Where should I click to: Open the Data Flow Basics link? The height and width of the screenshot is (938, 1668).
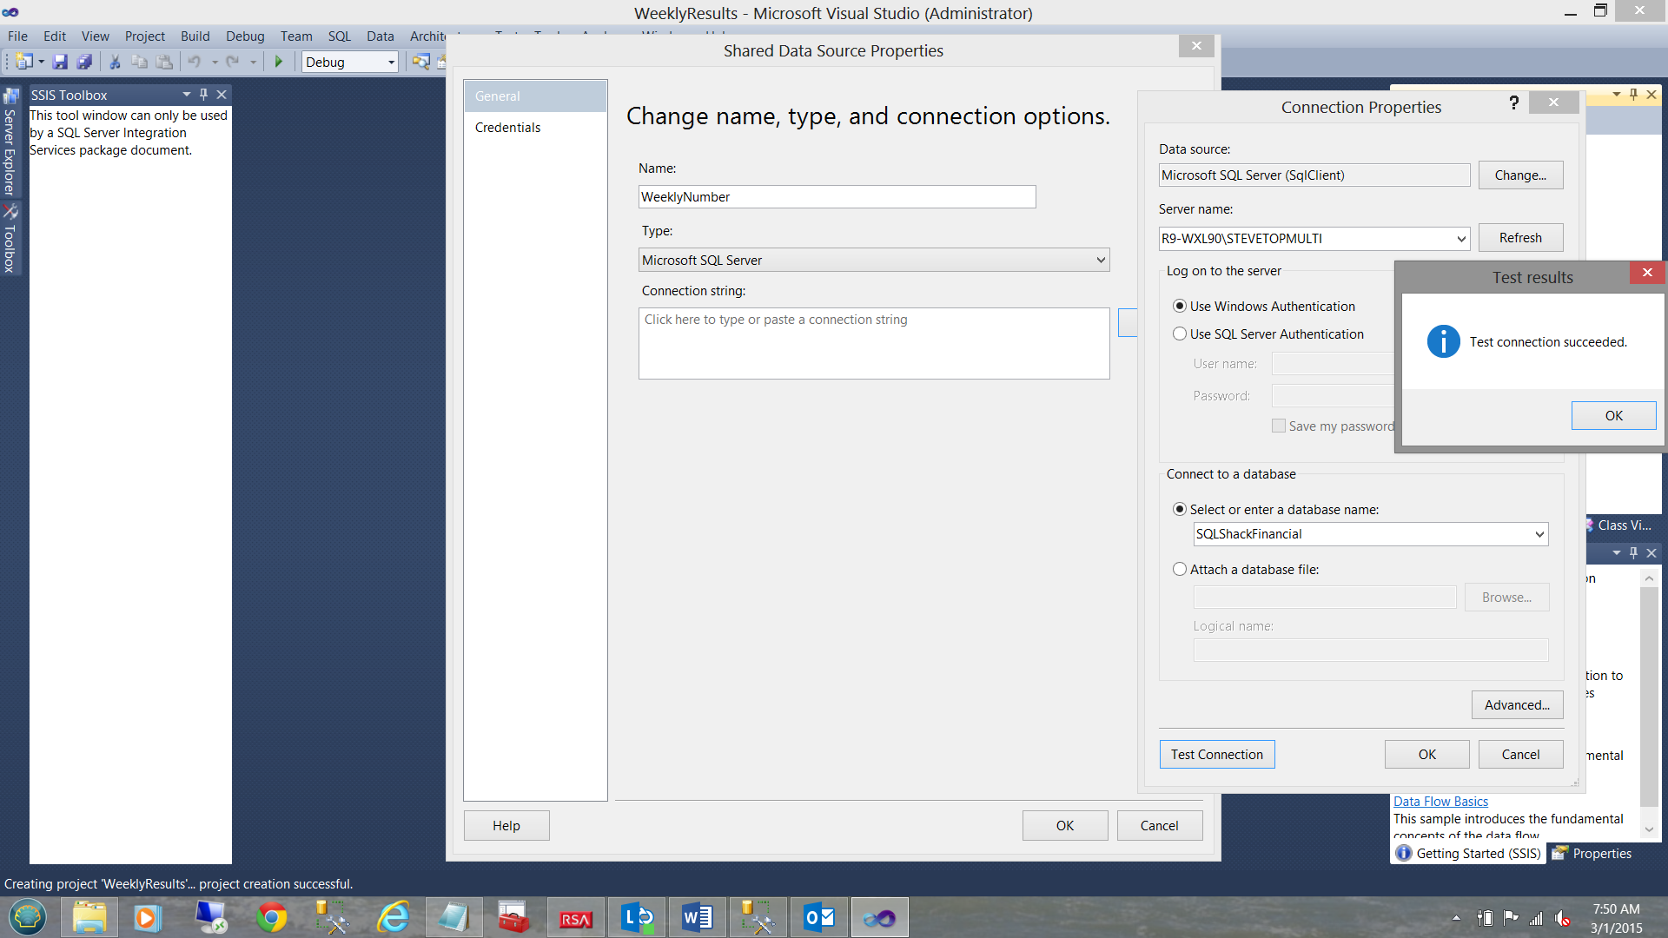(1440, 801)
